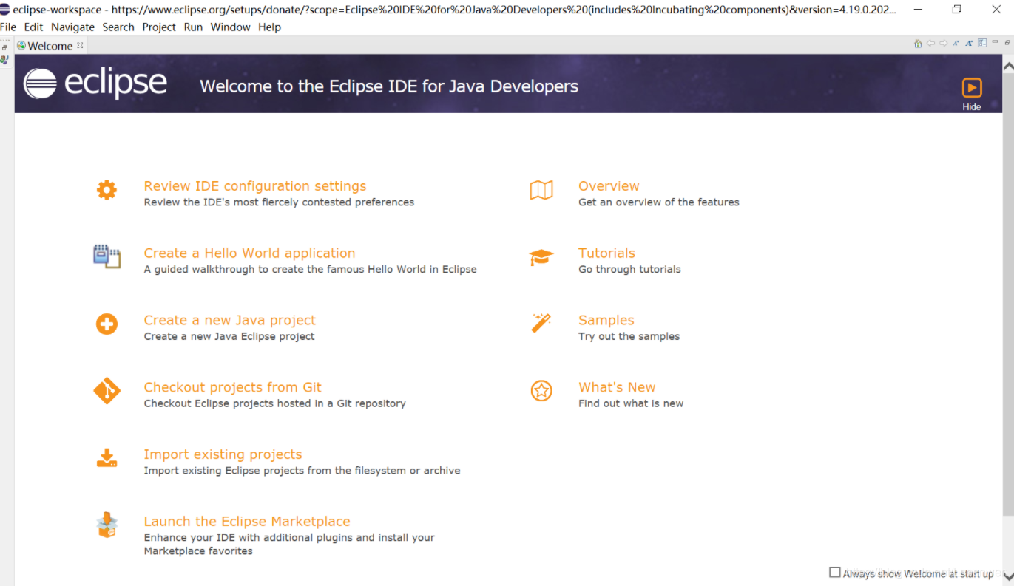Click the orange plus icon for new Java project
Viewport: 1014px width, 586px height.
[107, 324]
